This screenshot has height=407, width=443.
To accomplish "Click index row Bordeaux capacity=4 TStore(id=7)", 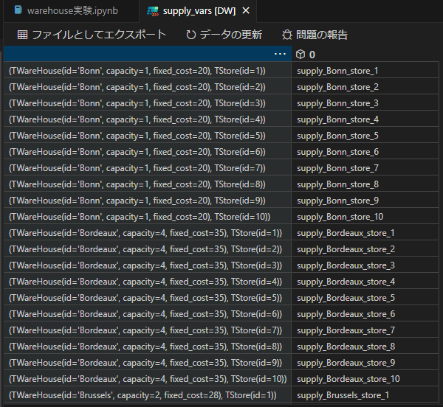I will point(148,330).
